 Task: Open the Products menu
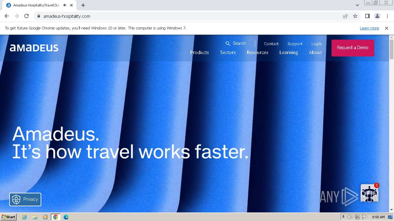point(199,52)
